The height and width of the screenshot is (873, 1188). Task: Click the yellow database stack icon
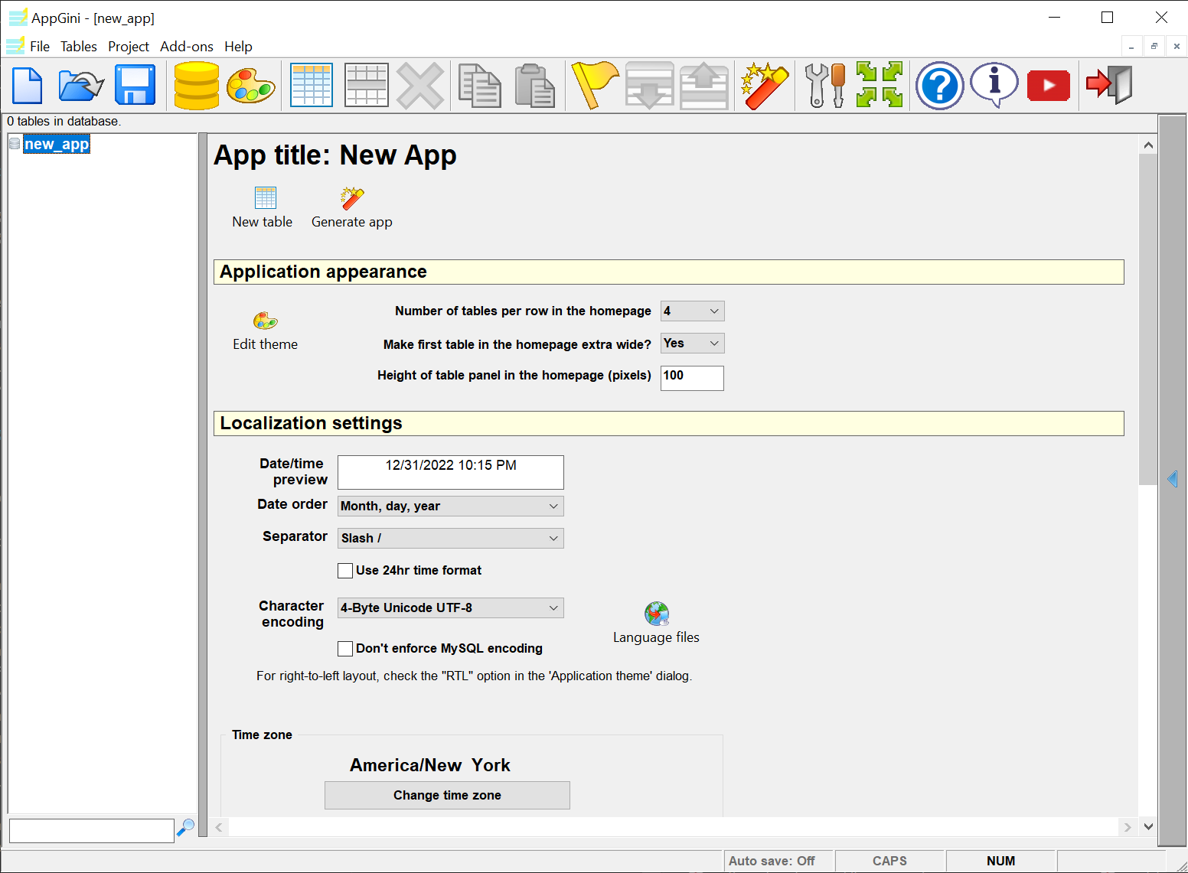click(196, 85)
